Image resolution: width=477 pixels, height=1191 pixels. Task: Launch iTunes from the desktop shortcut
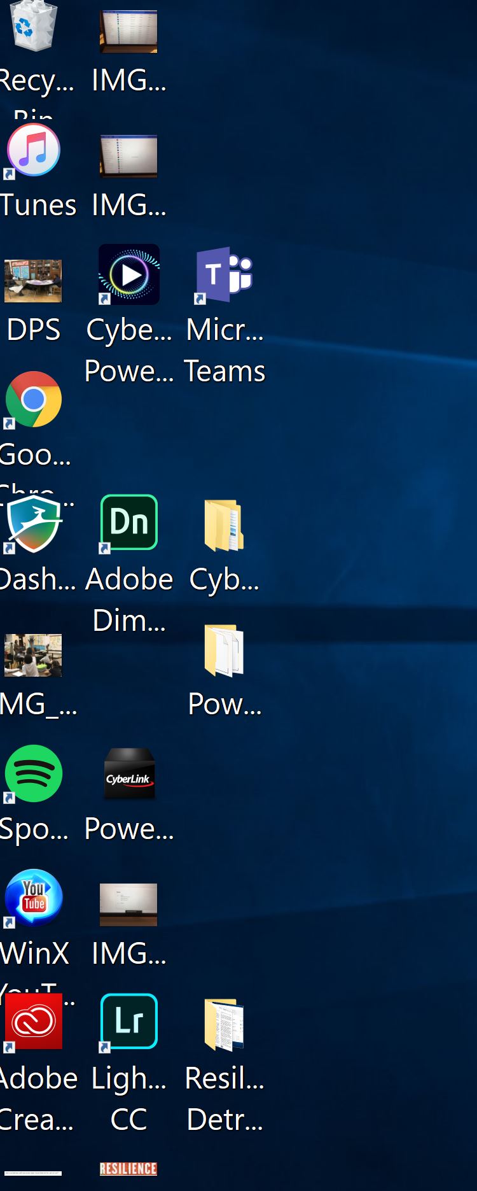[x=34, y=150]
